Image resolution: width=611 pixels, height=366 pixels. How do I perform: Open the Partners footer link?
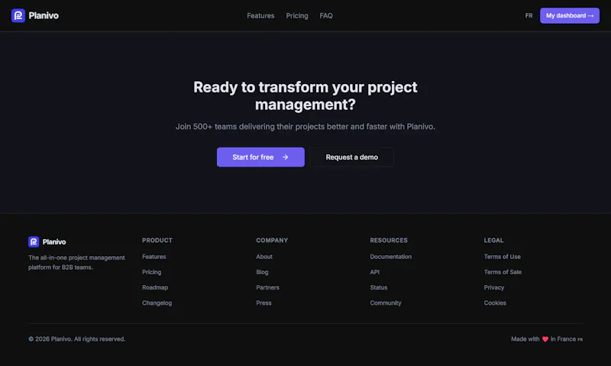(268, 287)
